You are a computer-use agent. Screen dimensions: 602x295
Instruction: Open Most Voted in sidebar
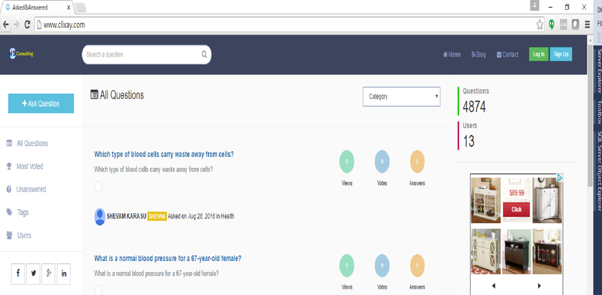click(30, 167)
